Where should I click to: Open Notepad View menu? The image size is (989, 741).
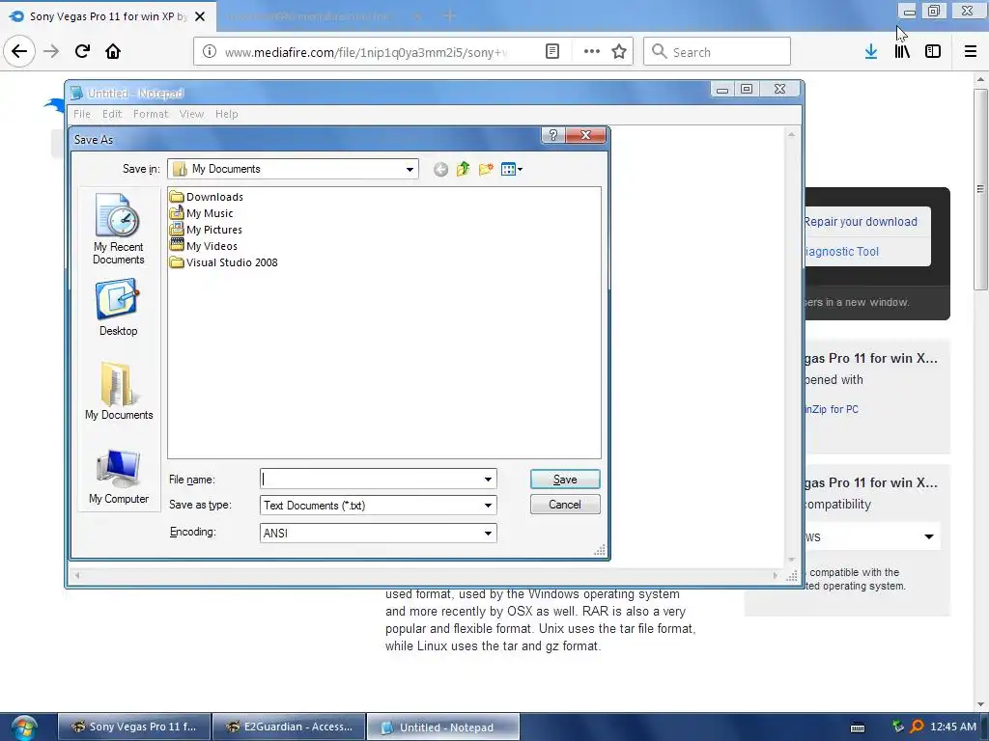point(191,114)
